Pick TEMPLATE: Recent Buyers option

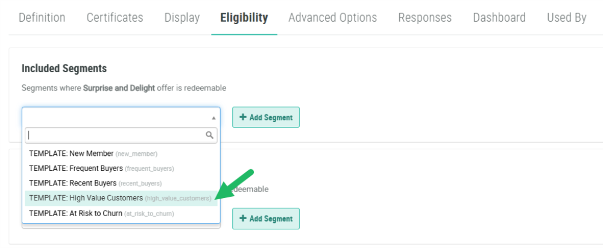[x=95, y=183]
